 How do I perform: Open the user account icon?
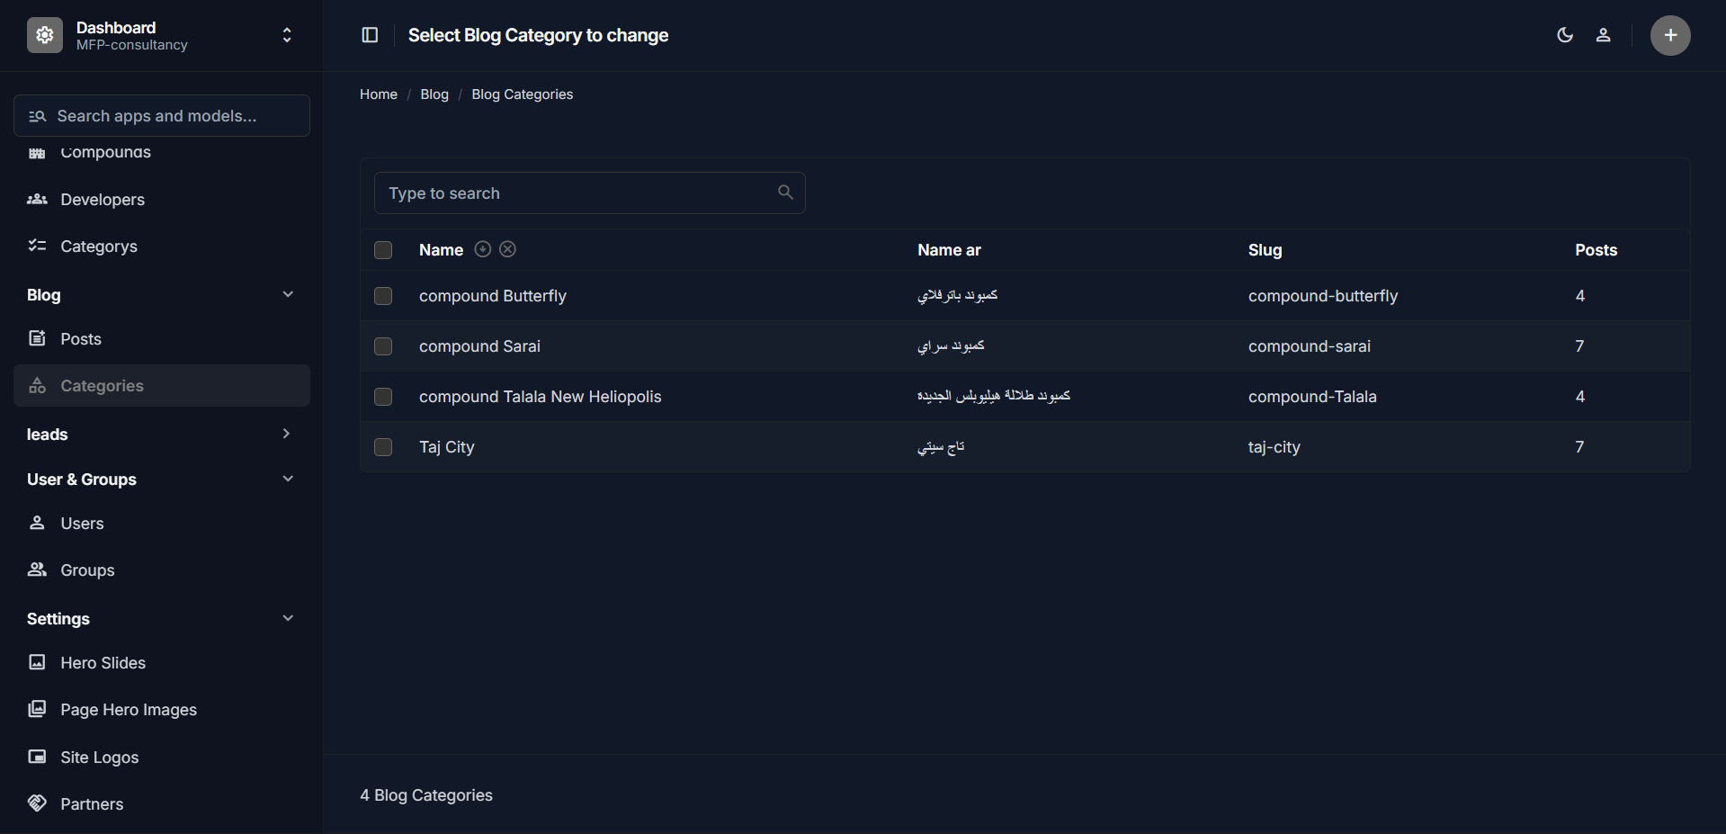pos(1603,35)
